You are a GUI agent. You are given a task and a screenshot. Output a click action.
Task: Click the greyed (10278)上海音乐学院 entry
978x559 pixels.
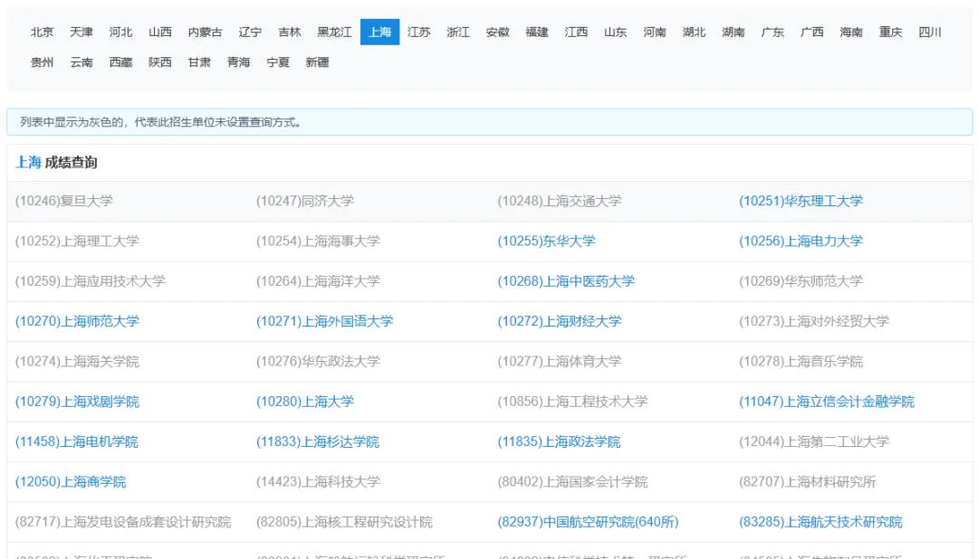point(801,362)
